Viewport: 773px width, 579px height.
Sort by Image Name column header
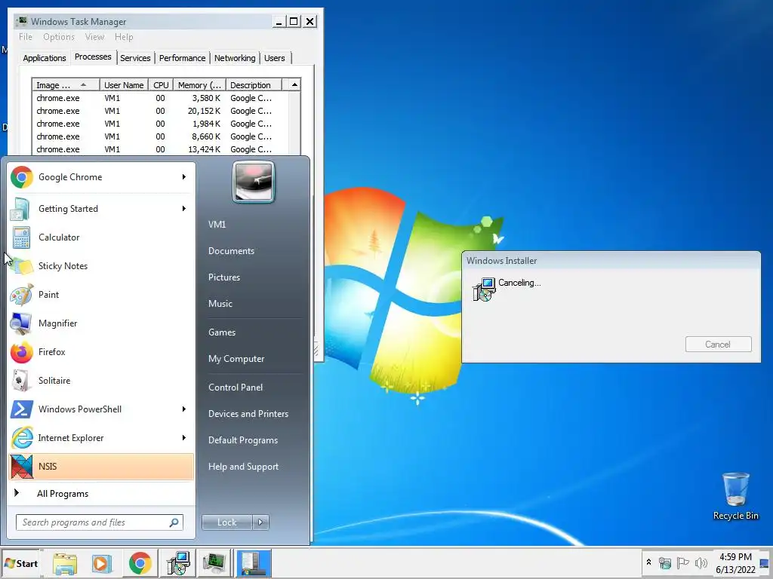coord(66,85)
